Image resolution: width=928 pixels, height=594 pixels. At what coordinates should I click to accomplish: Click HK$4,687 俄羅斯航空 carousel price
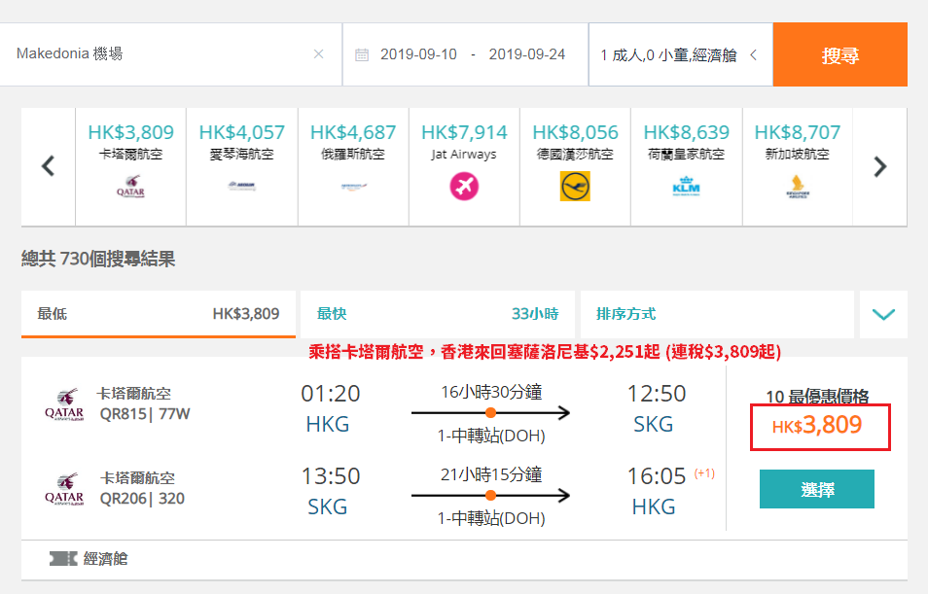click(x=353, y=132)
